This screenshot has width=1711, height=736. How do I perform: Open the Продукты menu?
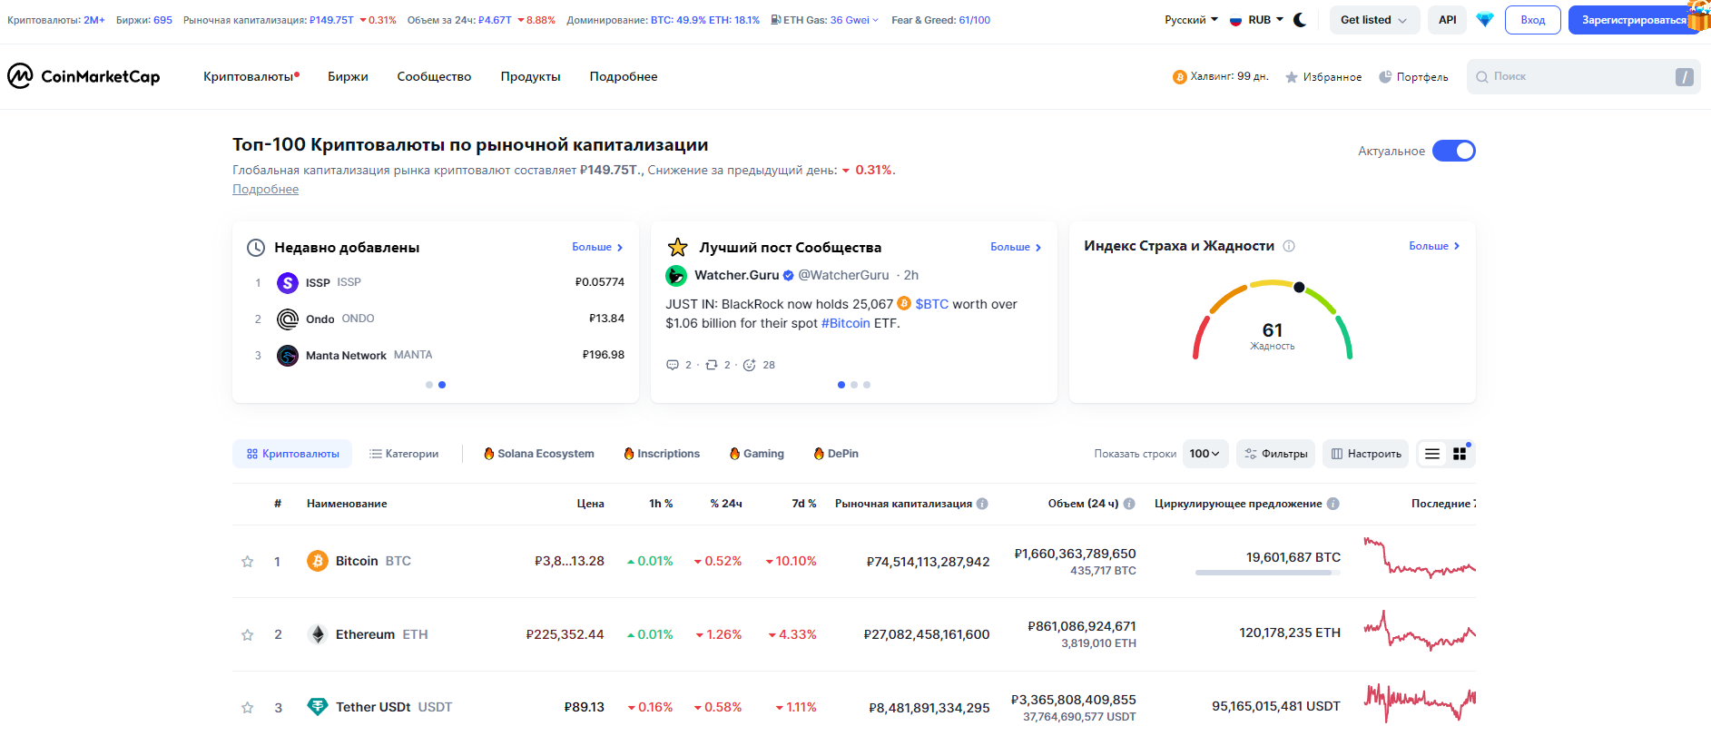pos(530,77)
